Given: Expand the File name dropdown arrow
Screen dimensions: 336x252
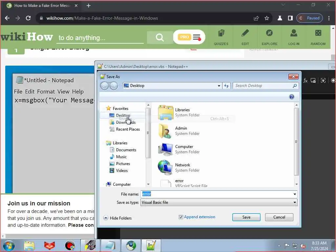Looking at the screenshot, I should (295, 194).
